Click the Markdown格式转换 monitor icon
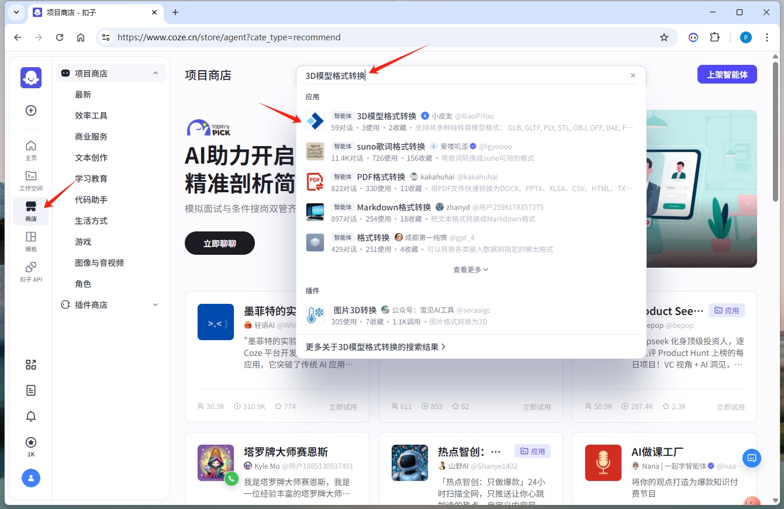The image size is (784, 509). coord(315,212)
